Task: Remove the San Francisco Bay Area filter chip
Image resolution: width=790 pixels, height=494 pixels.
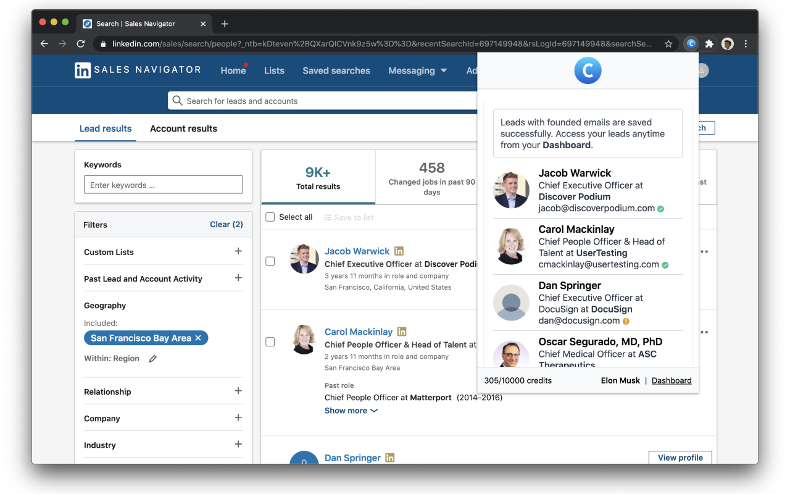Action: tap(198, 338)
